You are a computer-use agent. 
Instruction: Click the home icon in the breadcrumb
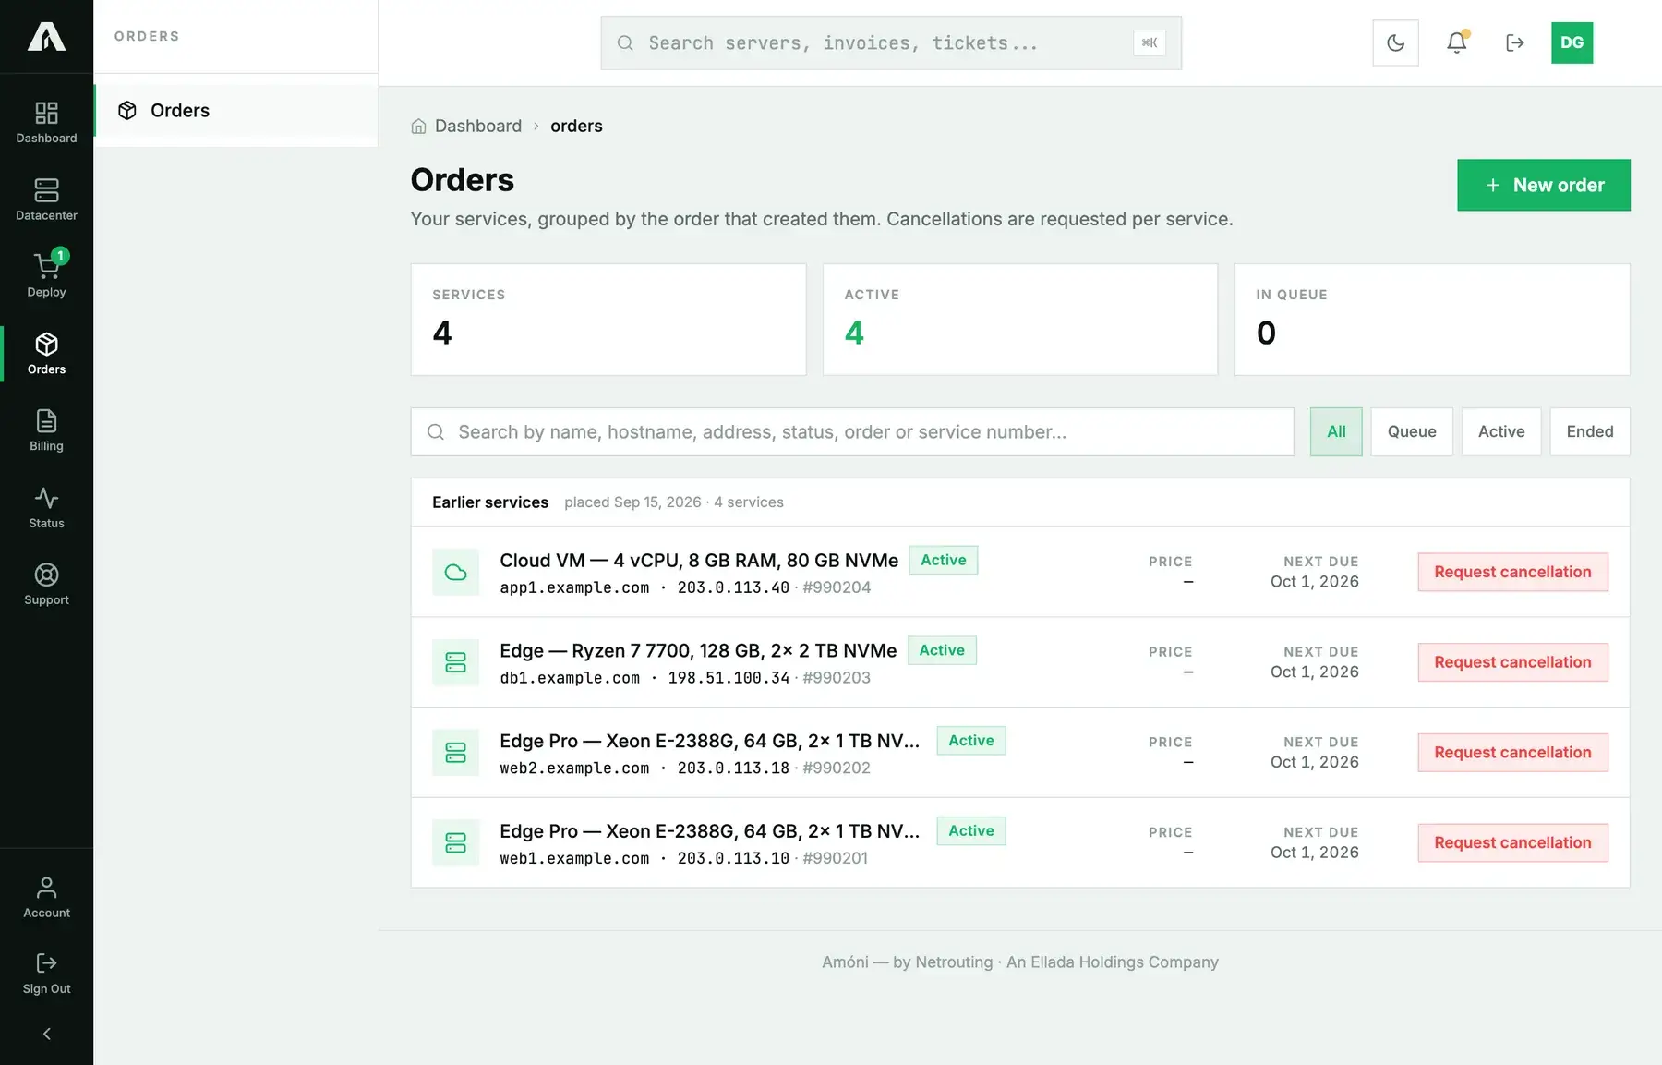pyautogui.click(x=418, y=127)
